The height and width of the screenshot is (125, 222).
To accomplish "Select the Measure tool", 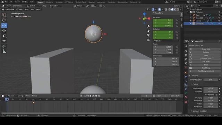I will [x=4, y=51].
